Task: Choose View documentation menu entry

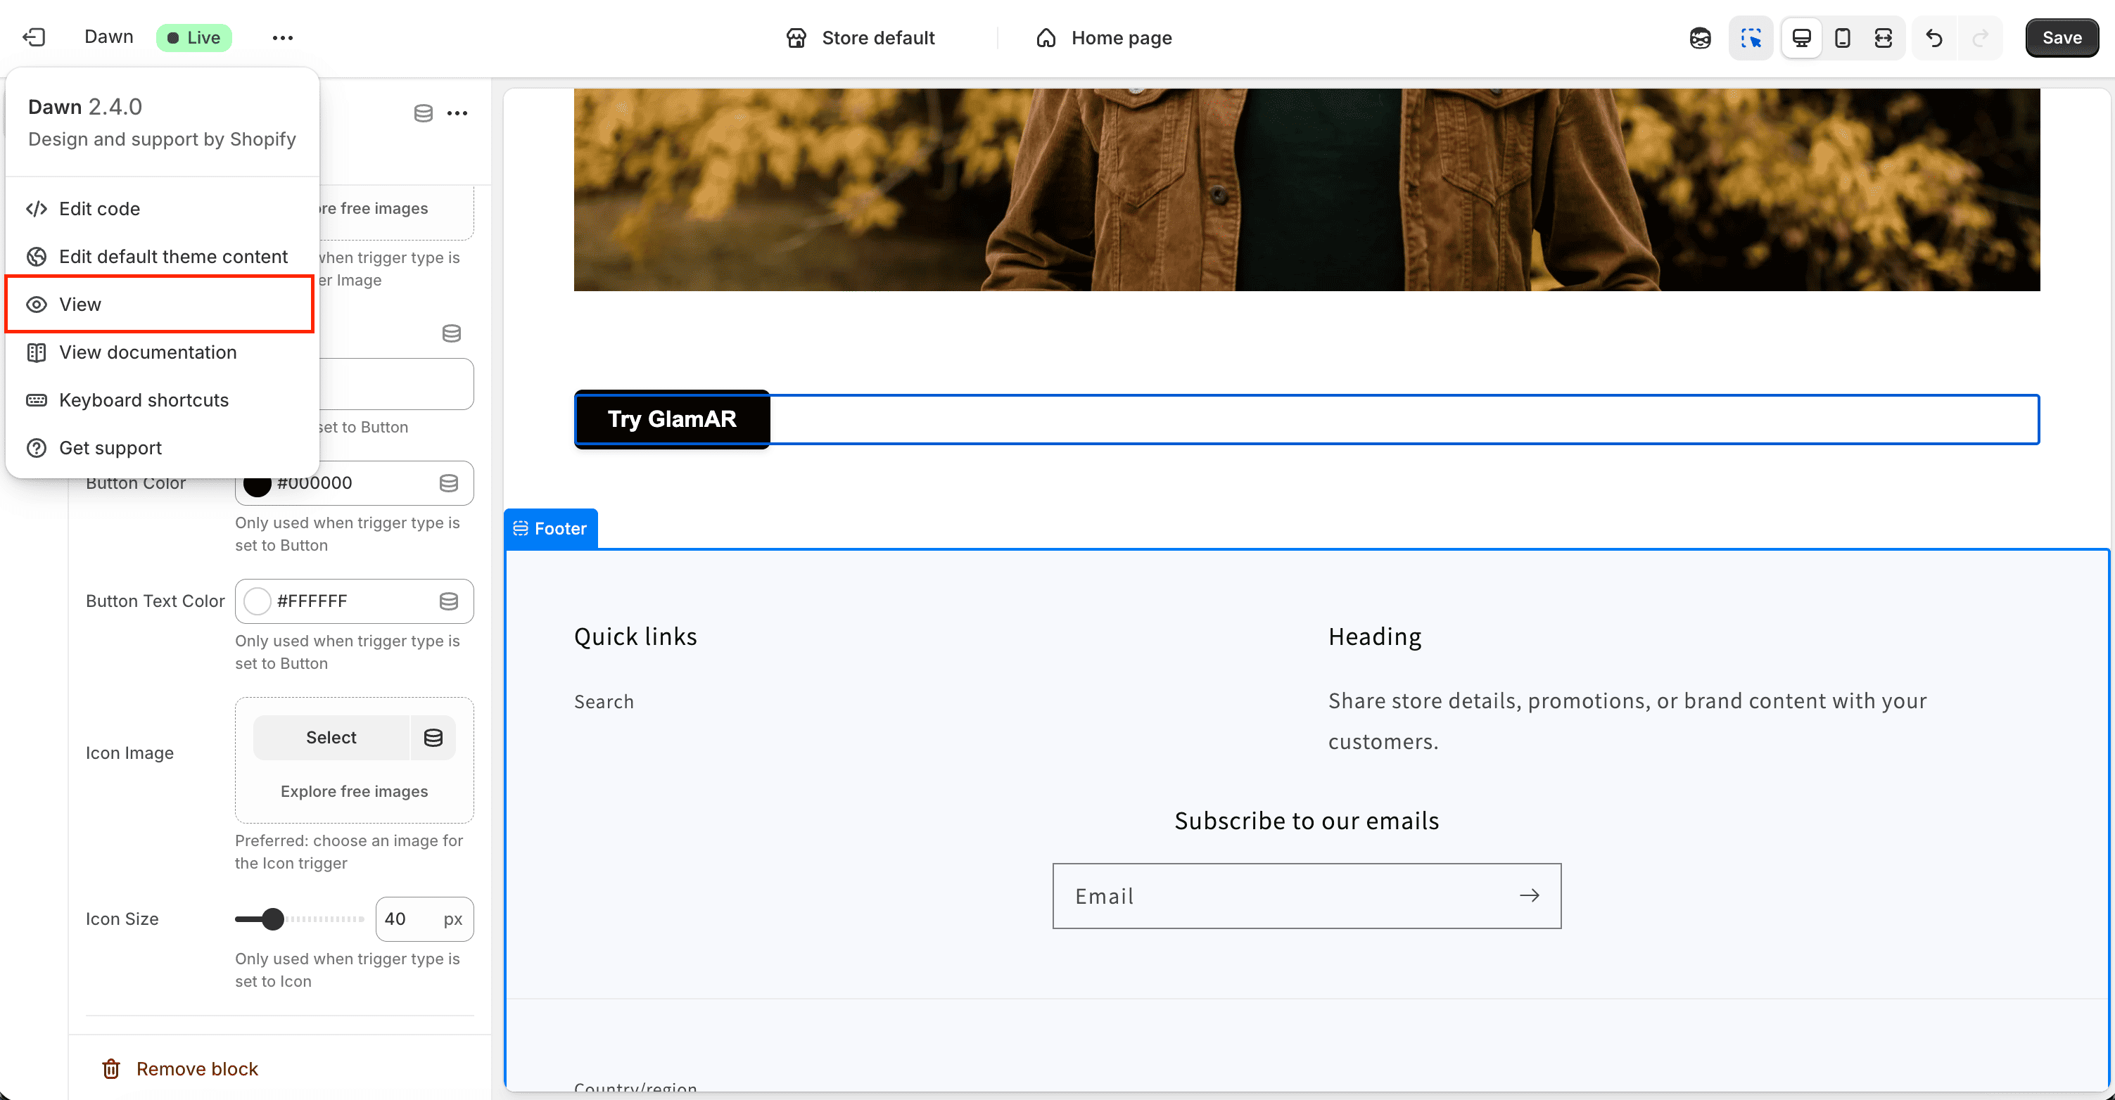Action: 148,352
